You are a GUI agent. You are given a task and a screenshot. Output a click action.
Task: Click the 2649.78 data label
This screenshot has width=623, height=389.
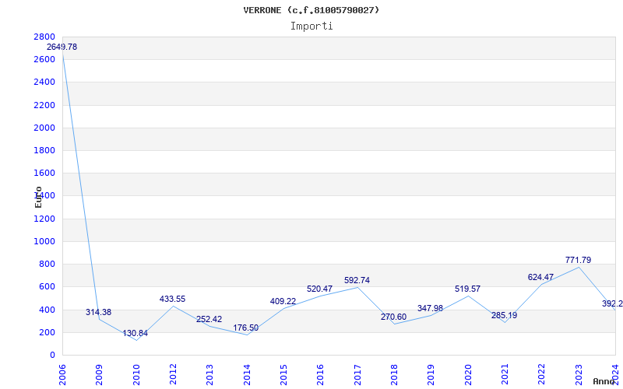coord(62,47)
